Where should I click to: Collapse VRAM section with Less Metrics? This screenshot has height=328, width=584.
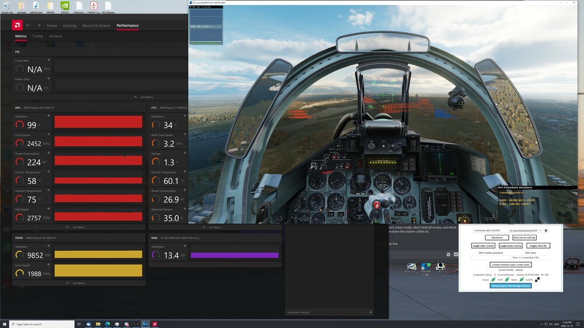[75, 283]
